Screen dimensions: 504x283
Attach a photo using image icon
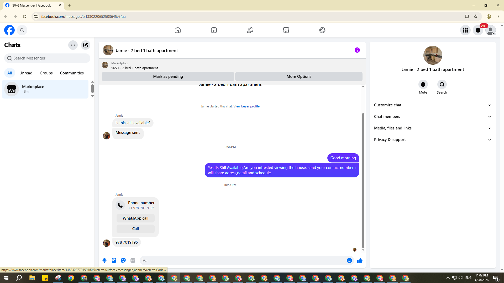(x=114, y=260)
